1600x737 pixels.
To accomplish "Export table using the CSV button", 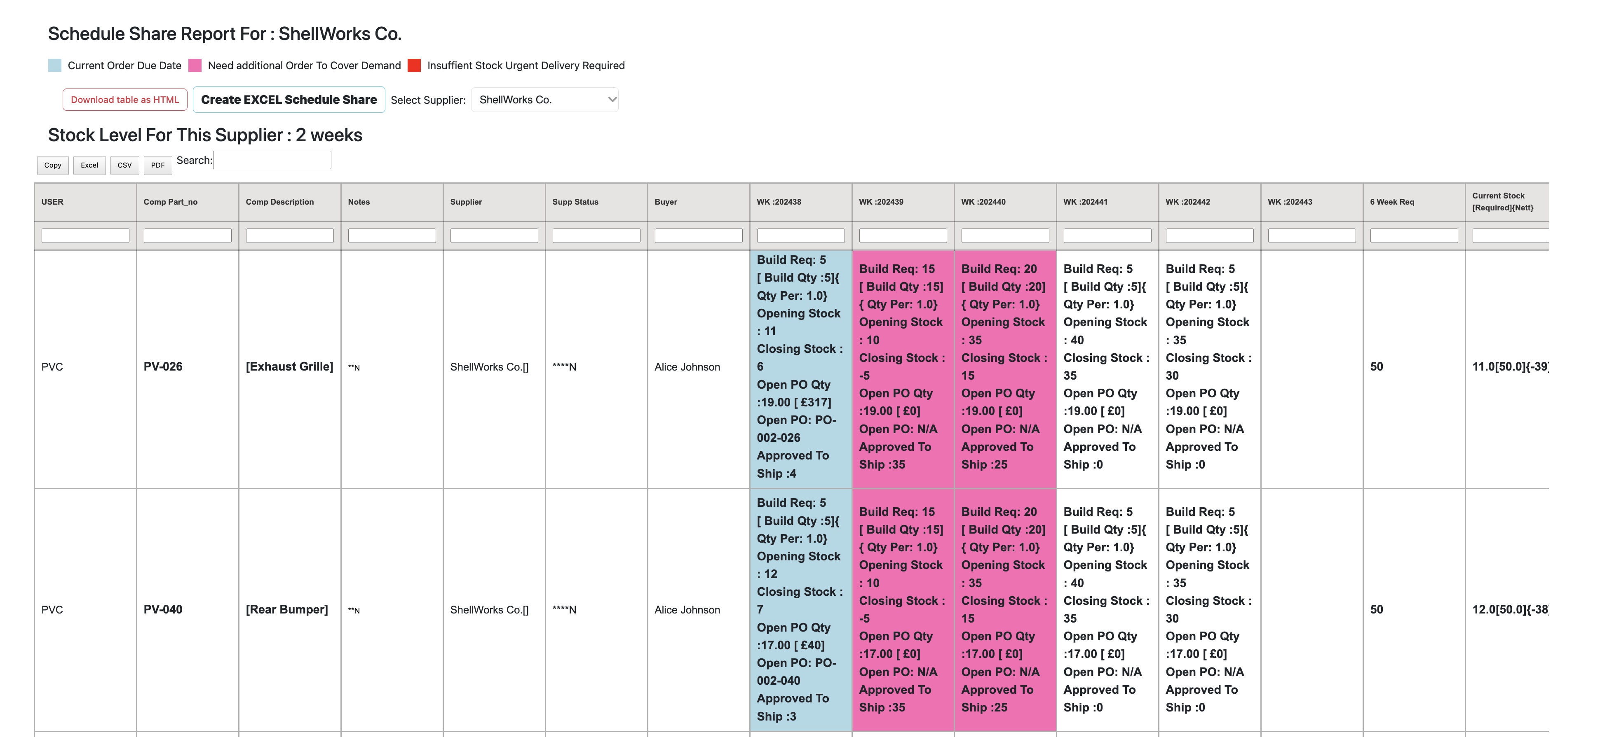I will pos(125,166).
